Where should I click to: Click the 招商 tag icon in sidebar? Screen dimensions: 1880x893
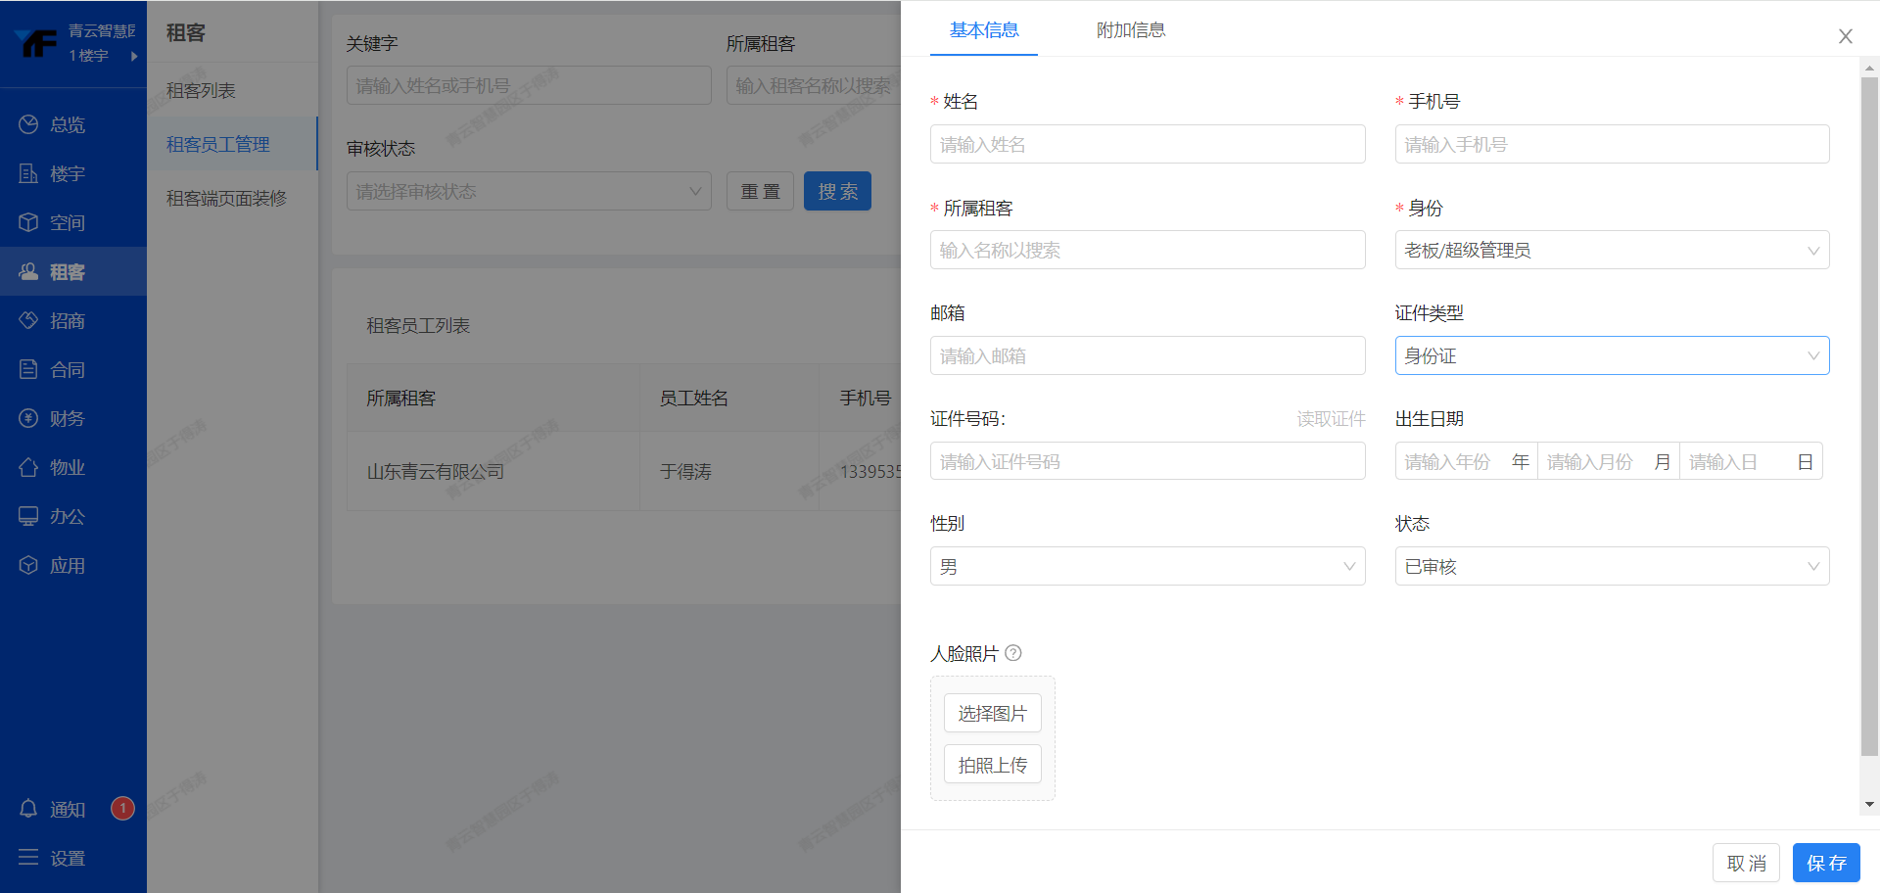point(28,320)
